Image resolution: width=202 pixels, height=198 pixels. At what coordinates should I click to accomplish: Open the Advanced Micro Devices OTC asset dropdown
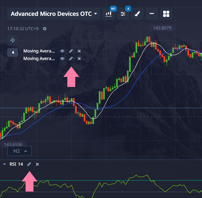[54, 14]
